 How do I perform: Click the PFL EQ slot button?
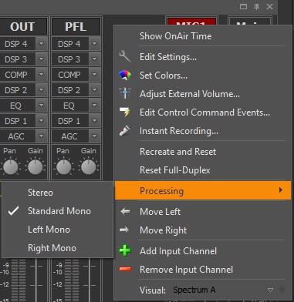point(69,106)
